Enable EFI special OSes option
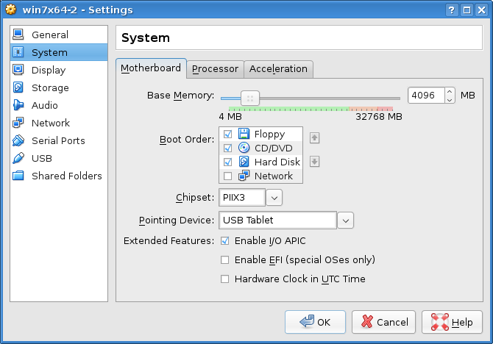 point(225,259)
